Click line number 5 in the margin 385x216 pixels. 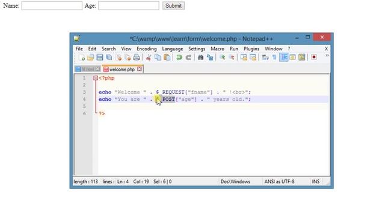(x=84, y=106)
